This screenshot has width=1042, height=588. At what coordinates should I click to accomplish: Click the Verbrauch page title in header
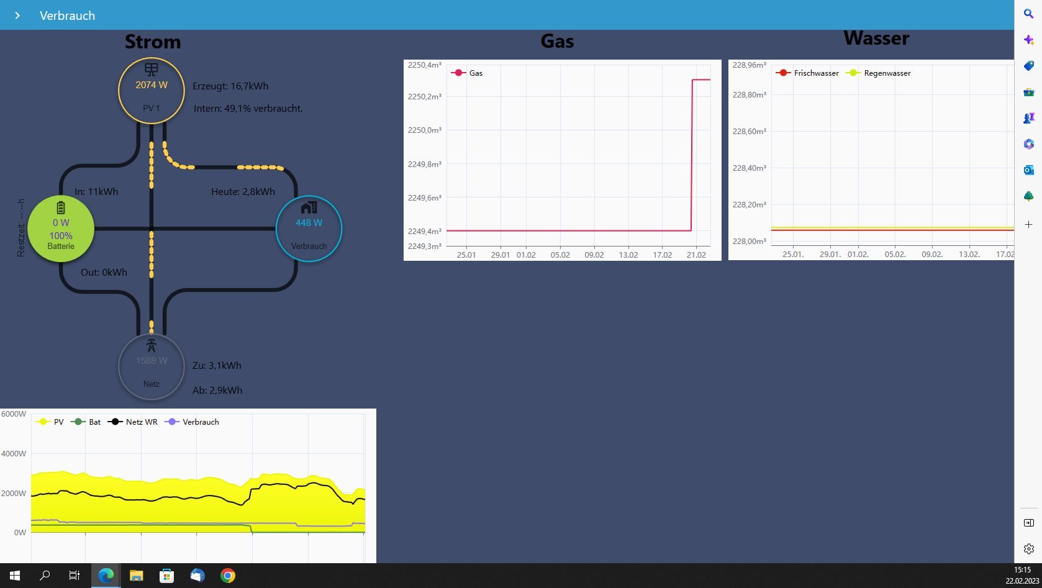point(67,16)
